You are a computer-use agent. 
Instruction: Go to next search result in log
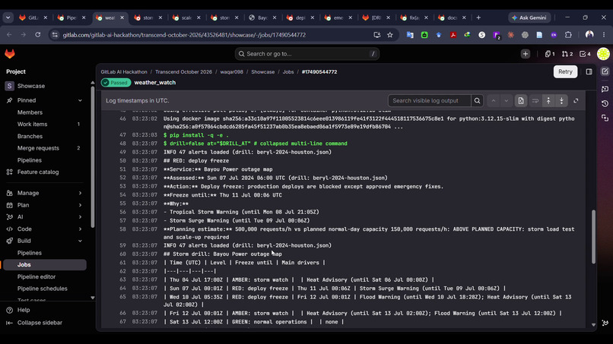(507, 101)
